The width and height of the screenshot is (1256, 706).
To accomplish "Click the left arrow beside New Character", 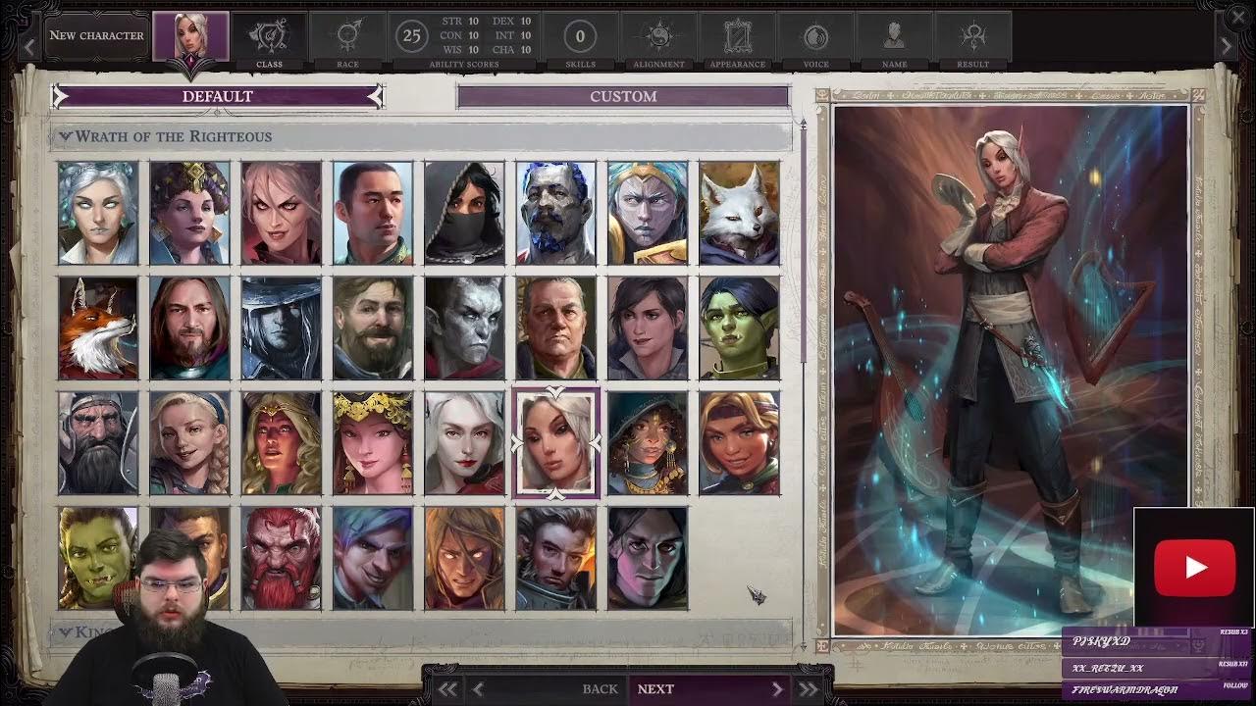I will (x=29, y=45).
